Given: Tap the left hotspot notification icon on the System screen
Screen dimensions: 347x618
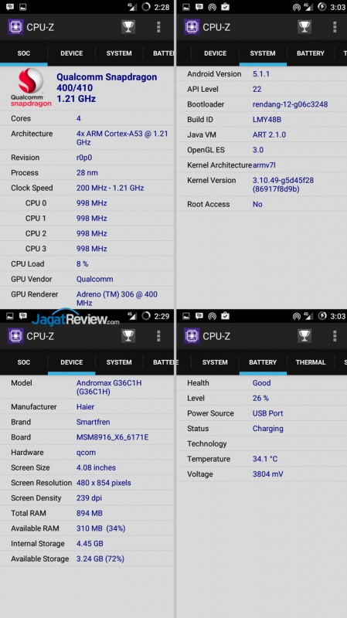Looking at the screenshot, I should click(x=213, y=7).
